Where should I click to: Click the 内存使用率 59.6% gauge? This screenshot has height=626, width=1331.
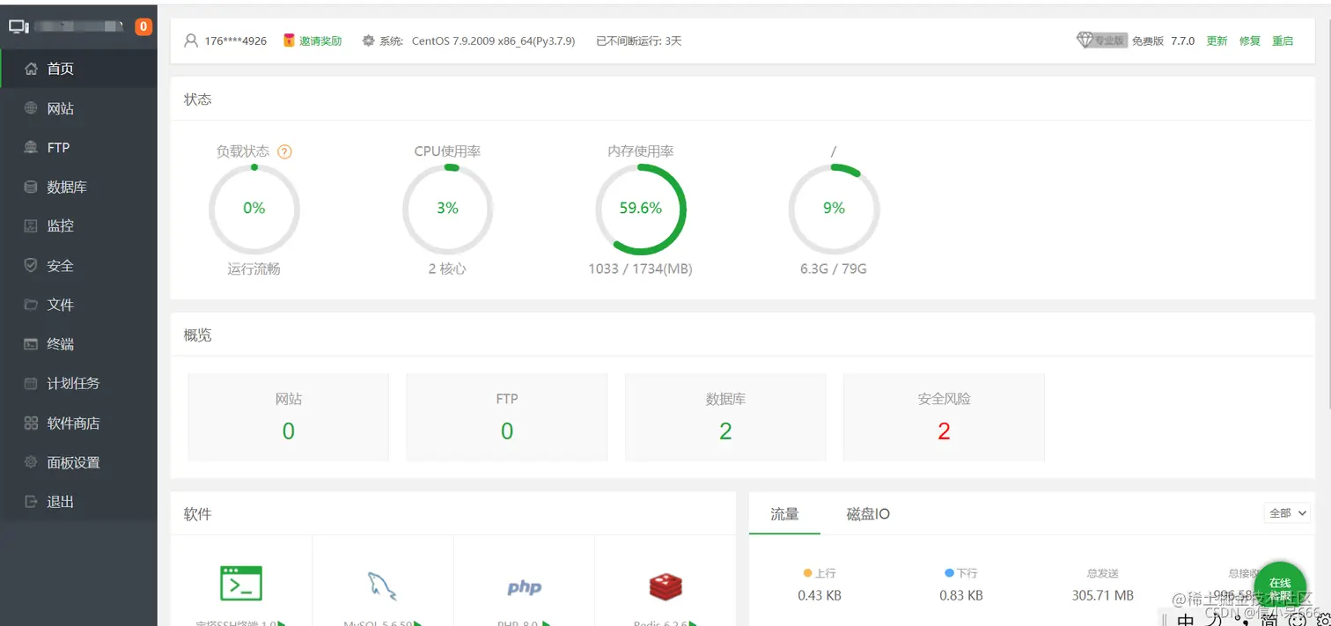coord(641,209)
